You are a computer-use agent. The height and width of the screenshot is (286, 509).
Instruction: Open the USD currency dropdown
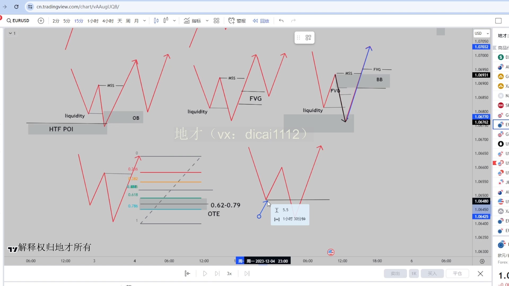point(482,33)
